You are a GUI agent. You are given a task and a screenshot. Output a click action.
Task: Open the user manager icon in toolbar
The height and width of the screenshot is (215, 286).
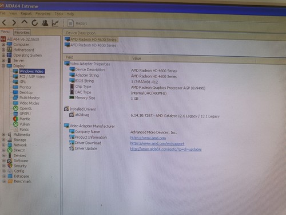(x=45, y=23)
